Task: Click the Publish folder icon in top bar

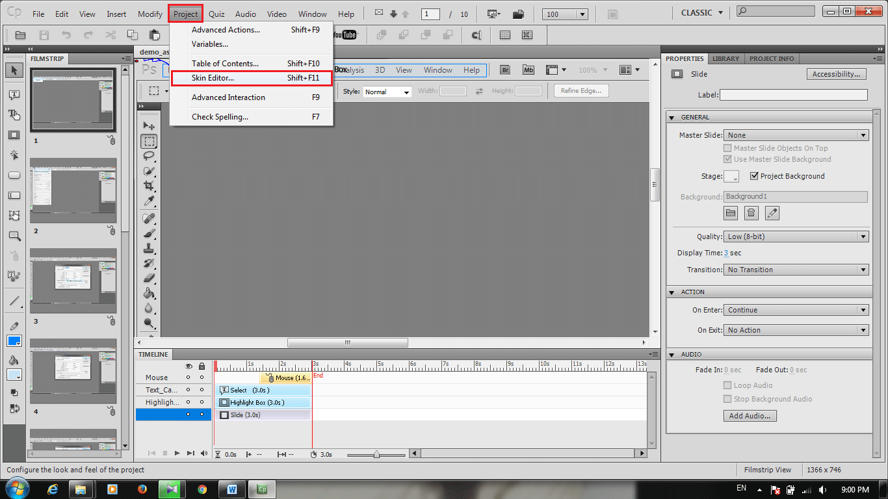Action: tap(518, 14)
